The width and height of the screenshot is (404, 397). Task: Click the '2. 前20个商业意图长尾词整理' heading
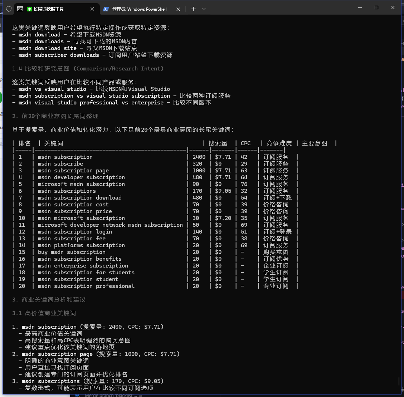[x=55, y=116]
